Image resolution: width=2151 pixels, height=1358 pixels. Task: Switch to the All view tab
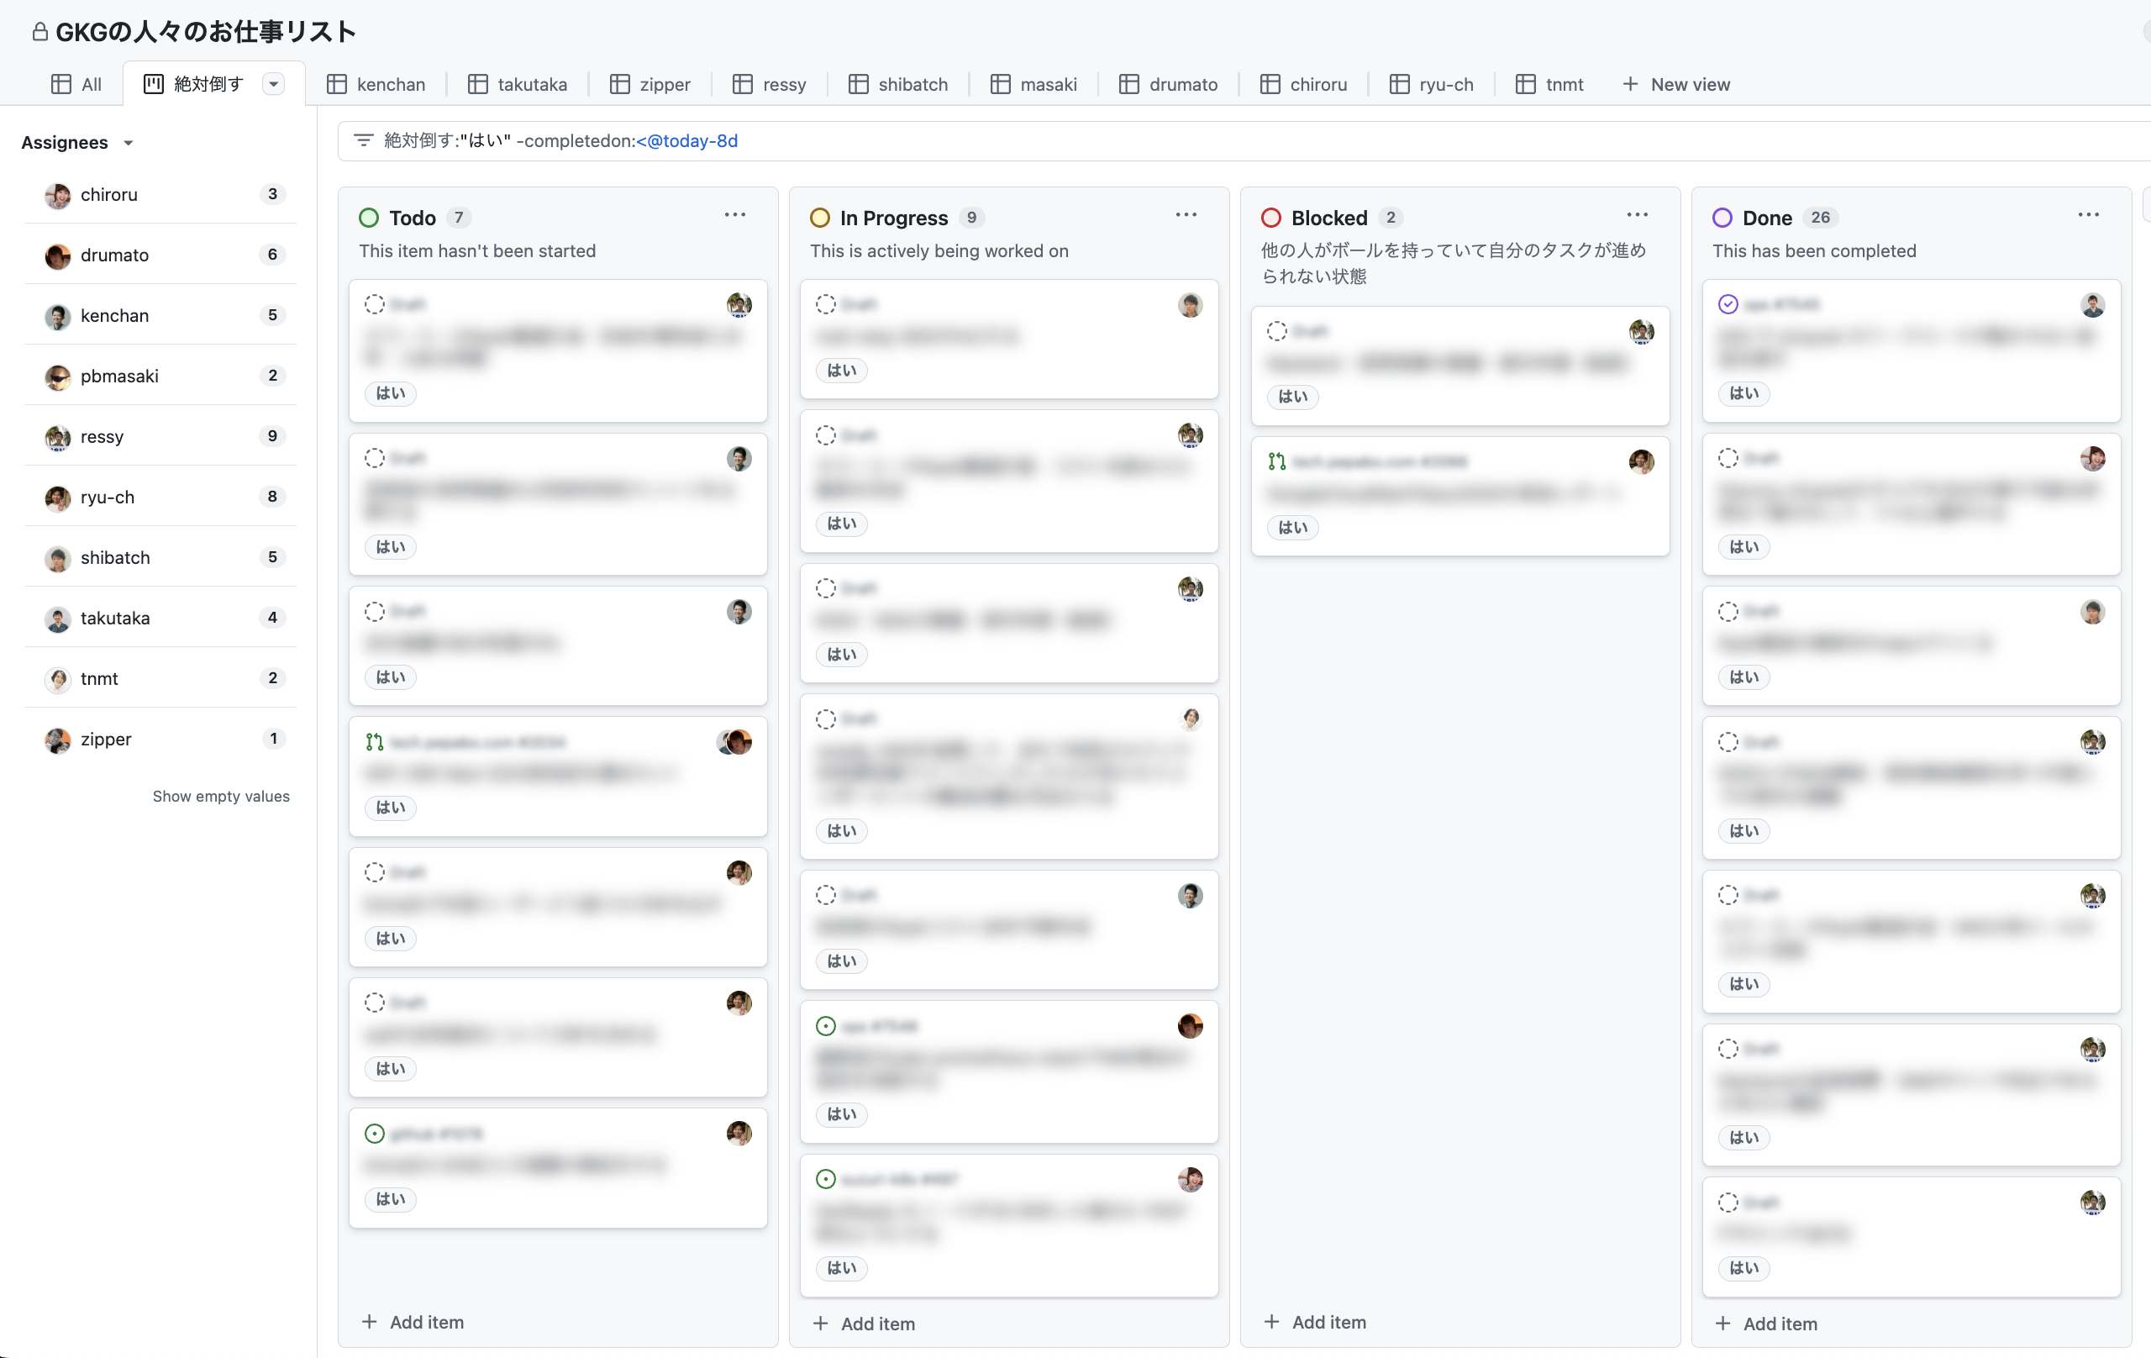[x=76, y=84]
